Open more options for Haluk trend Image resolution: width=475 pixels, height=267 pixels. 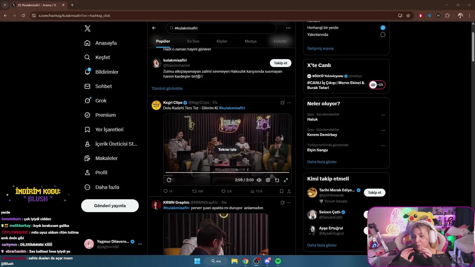pyautogui.click(x=383, y=115)
